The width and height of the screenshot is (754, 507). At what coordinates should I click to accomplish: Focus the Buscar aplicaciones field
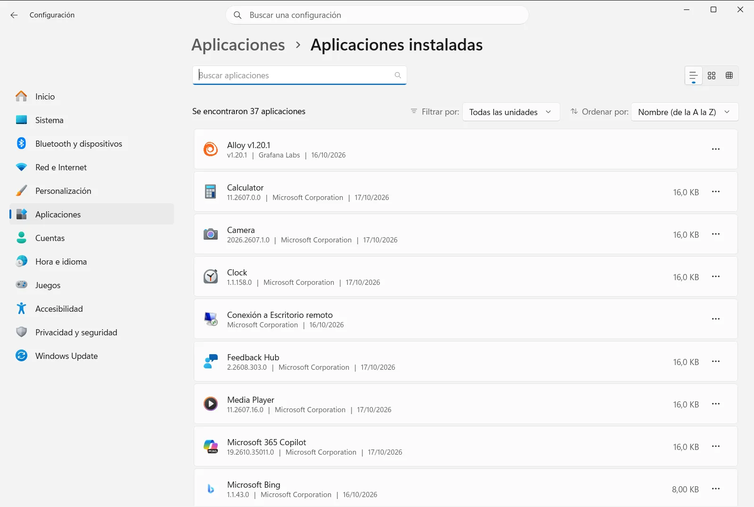click(299, 75)
